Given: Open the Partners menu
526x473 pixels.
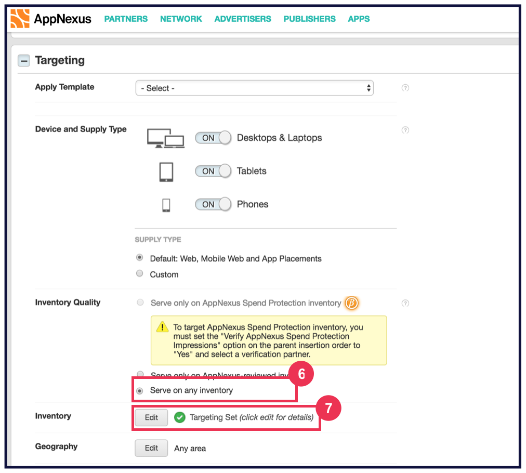Looking at the screenshot, I should tap(126, 19).
